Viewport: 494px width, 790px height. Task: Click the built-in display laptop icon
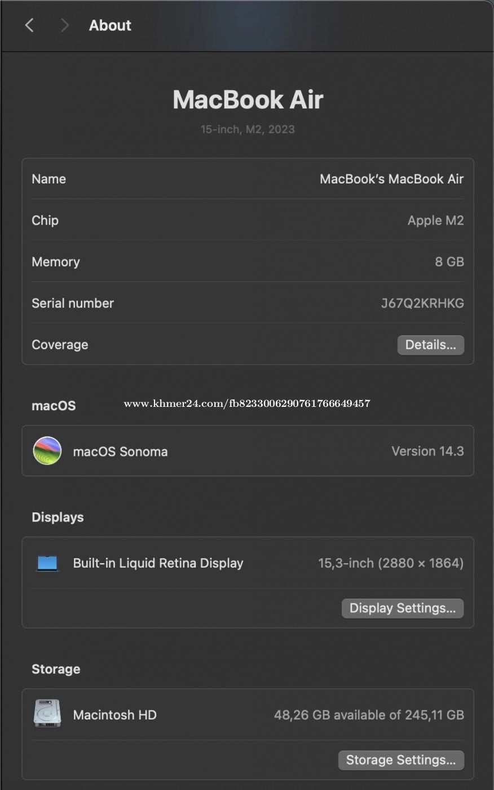click(x=47, y=563)
